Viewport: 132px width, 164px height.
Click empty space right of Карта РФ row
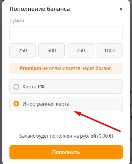83,87
